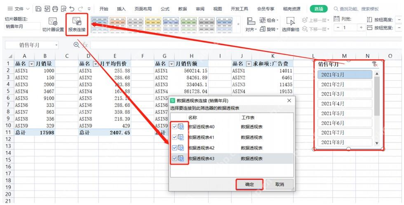The image size is (404, 205).
Task: Select 2021年2月 in the slicer
Action: 345,84
